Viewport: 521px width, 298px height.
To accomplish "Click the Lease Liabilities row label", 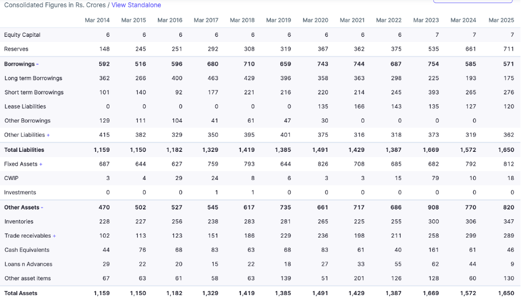I will point(25,106).
